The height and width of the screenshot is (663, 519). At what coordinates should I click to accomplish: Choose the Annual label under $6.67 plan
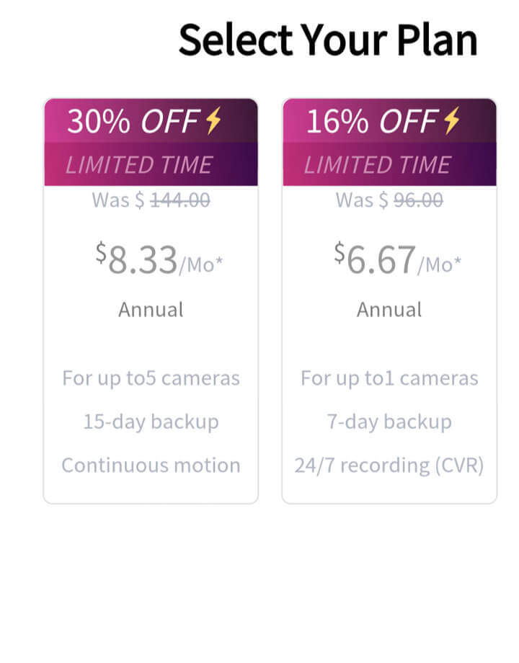(x=389, y=310)
